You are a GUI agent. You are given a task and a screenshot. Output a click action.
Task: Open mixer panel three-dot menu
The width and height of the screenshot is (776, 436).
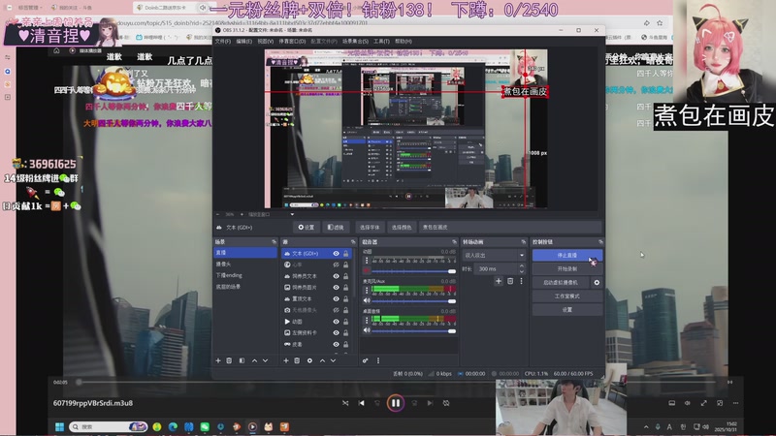click(378, 360)
